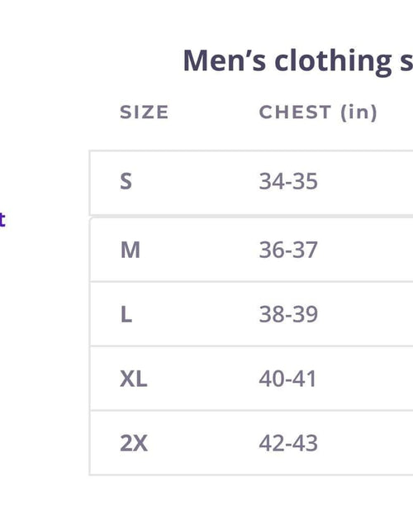Select the M size row label

coord(130,251)
